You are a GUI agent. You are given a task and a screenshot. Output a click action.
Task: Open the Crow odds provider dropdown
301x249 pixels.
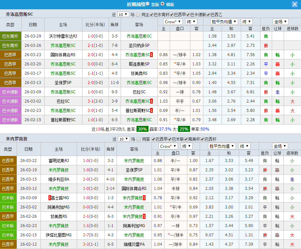point(172,21)
